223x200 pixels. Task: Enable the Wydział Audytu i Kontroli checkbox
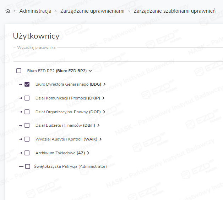coord(27,139)
